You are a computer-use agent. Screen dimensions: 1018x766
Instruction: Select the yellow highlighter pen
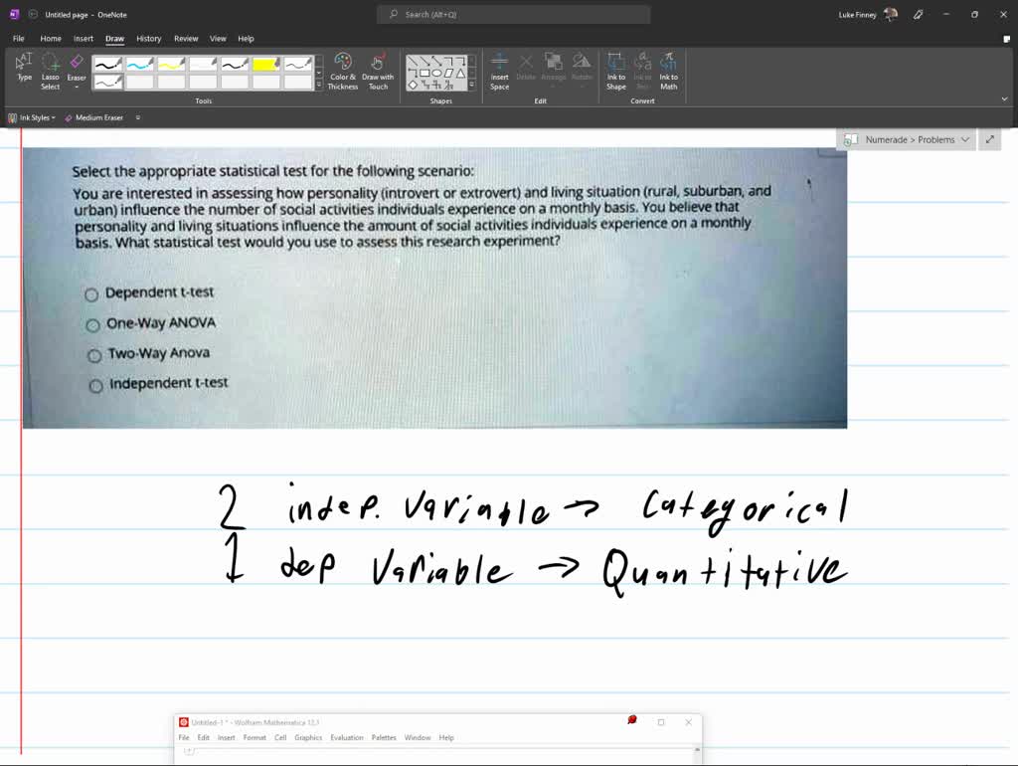pyautogui.click(x=266, y=64)
